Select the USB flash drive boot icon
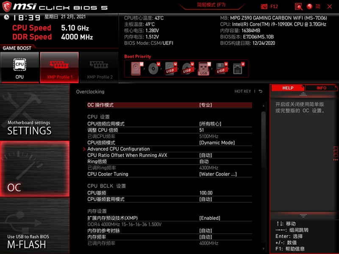The height and width of the screenshot is (254, 339). pos(203,68)
